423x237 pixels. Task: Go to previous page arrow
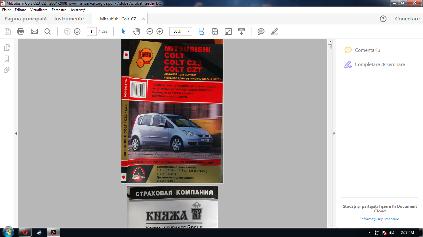[x=67, y=31]
